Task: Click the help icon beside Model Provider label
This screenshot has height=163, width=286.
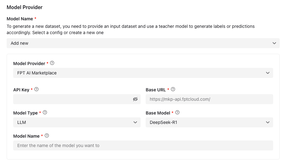Action: (52, 63)
